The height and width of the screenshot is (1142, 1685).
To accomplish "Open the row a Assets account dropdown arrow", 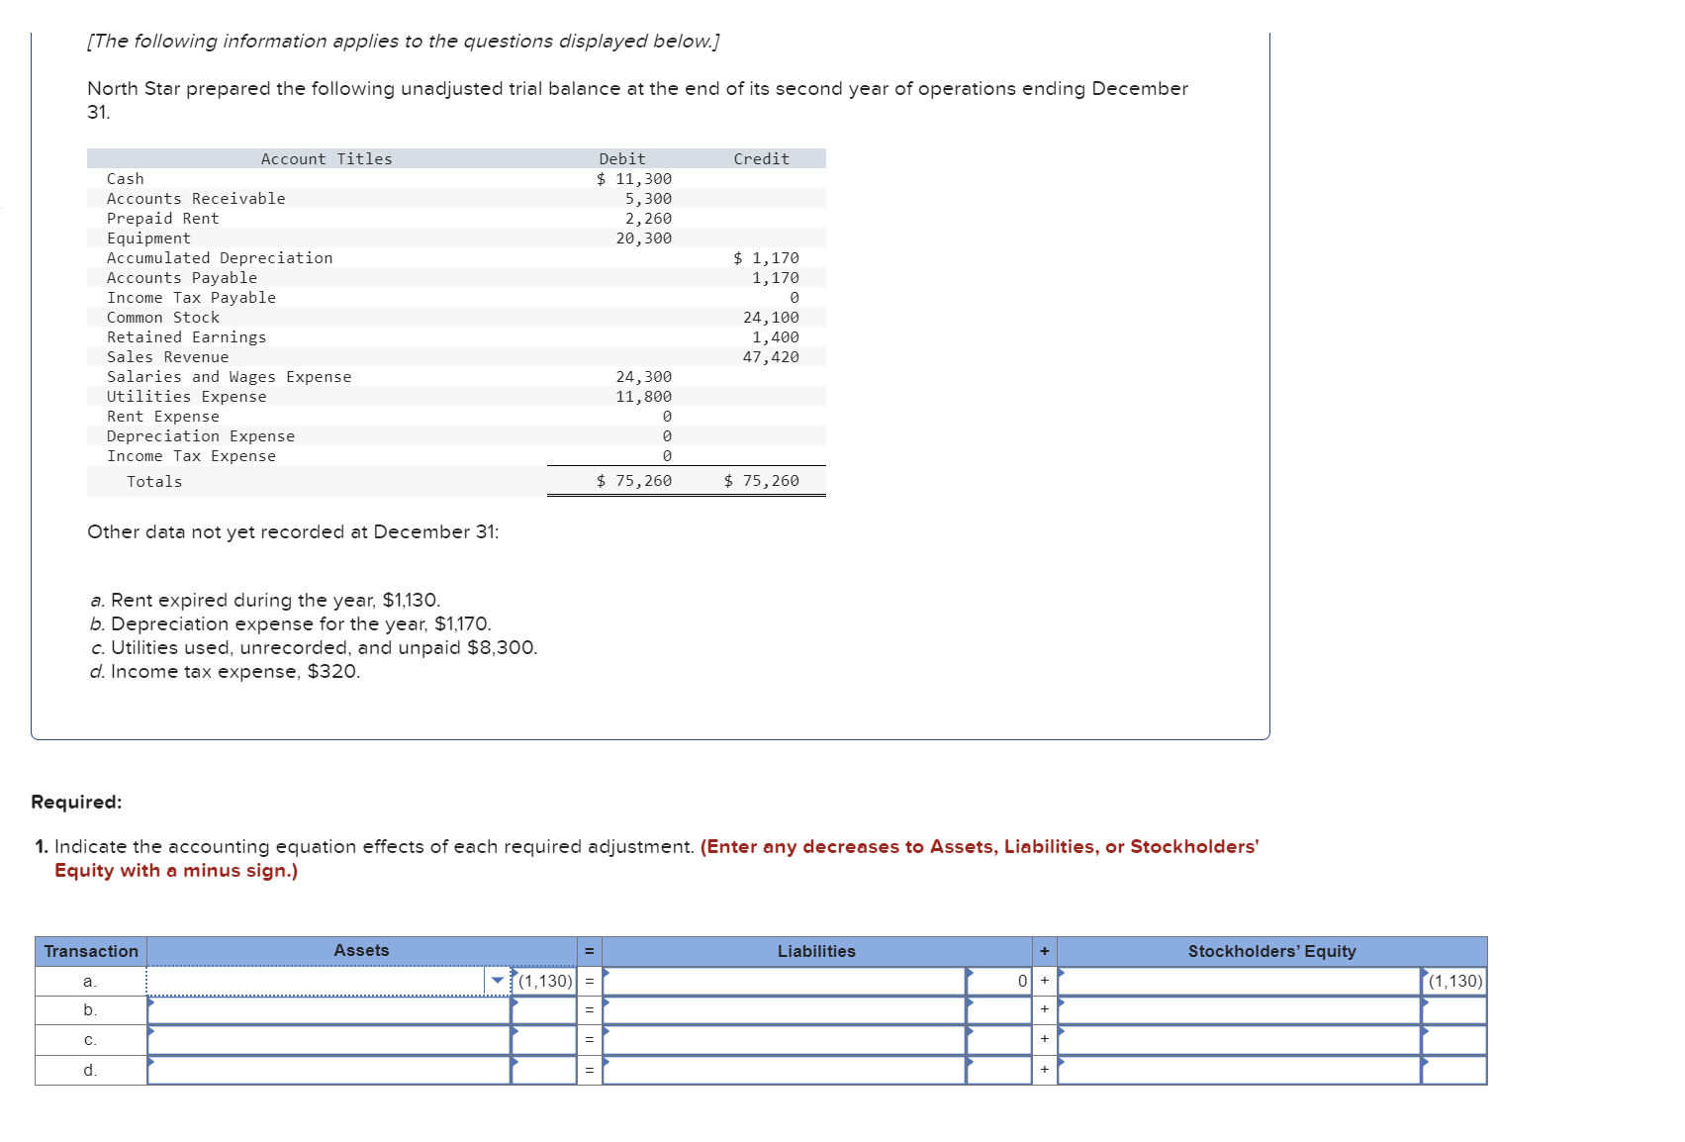I will pyautogui.click(x=498, y=981).
